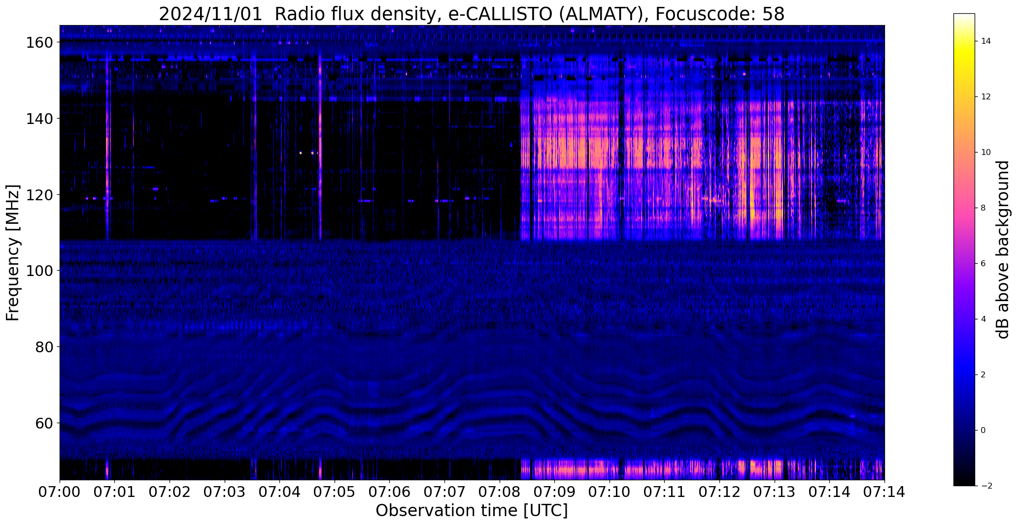Viewport: 1018px width, 525px height.
Task: Click the 'Observation time [UTC]' axis label
Action: (x=472, y=511)
